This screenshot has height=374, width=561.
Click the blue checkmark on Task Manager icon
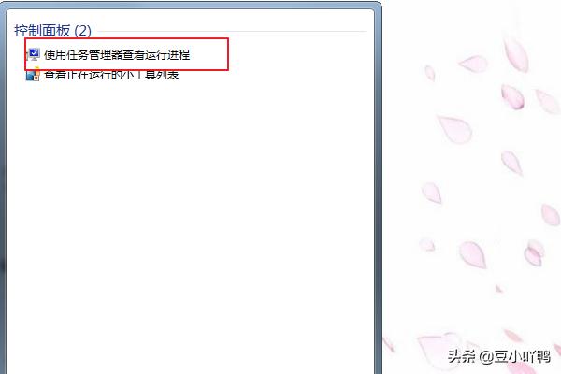(35, 53)
